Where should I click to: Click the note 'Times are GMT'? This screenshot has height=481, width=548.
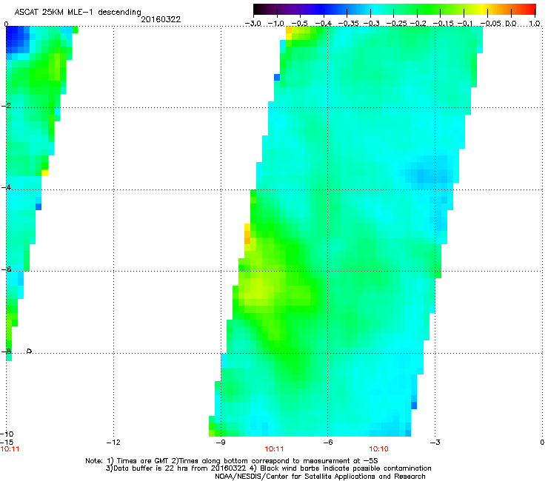143,461
